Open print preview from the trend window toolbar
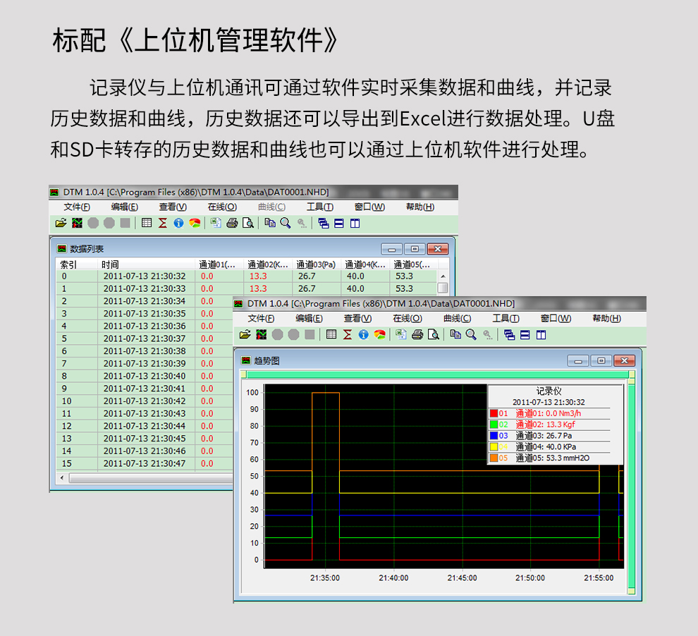The image size is (698, 636). (x=435, y=334)
